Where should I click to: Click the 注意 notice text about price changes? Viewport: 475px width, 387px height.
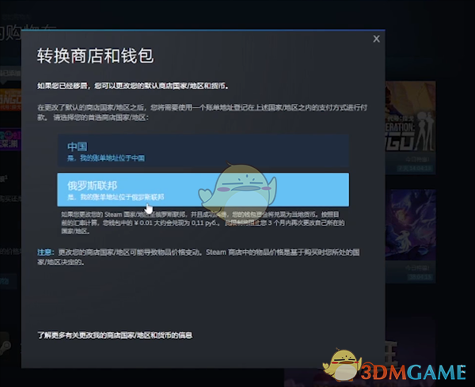199,256
